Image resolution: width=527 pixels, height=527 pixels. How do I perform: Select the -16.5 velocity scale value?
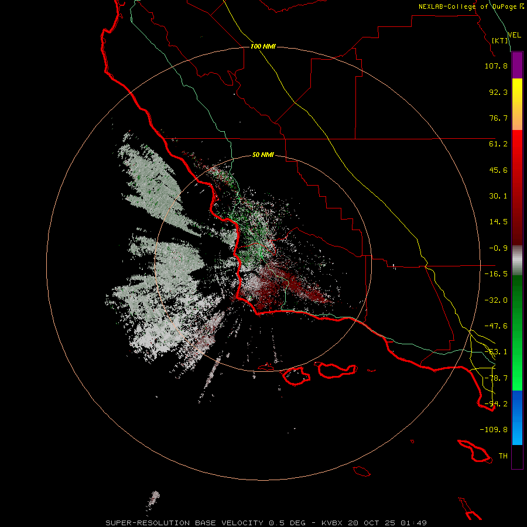[496, 274]
